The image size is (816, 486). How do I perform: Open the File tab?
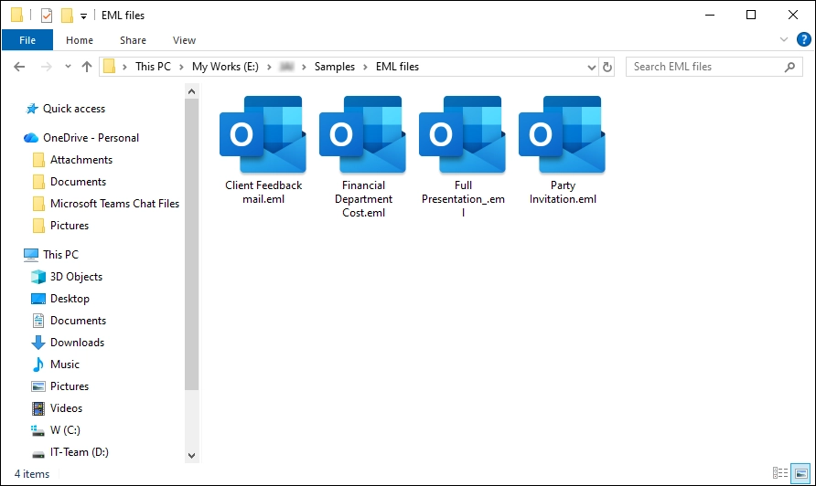27,40
